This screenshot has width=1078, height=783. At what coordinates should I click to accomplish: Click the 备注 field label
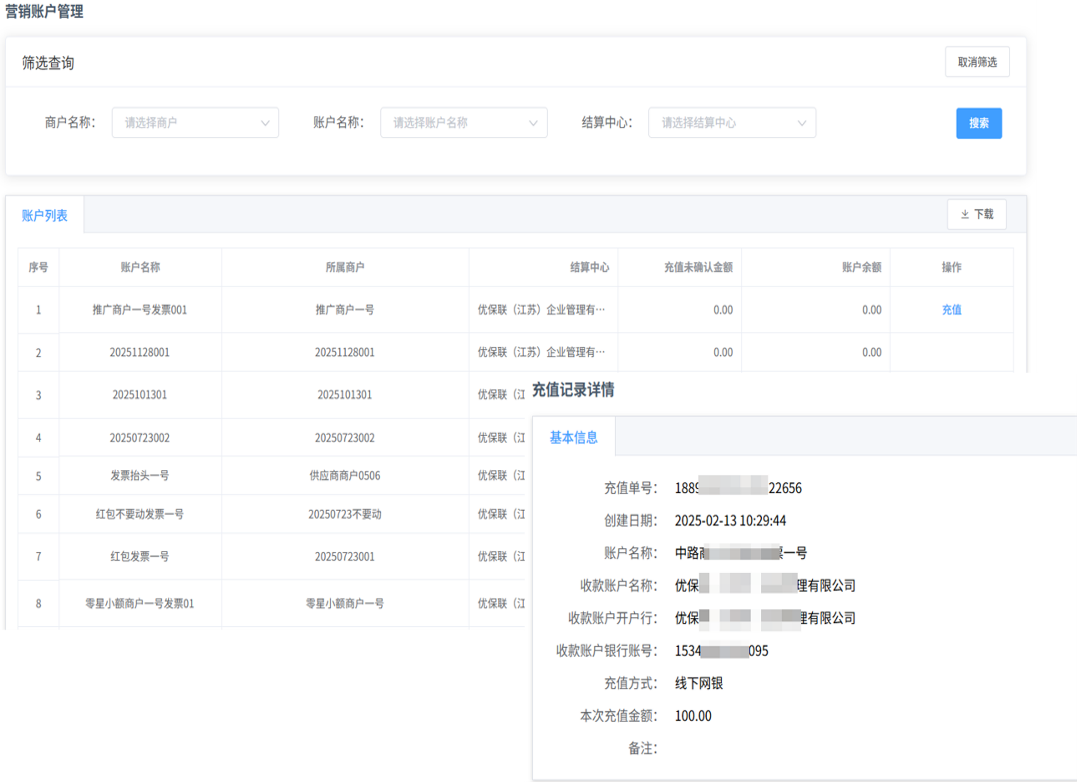click(x=643, y=748)
